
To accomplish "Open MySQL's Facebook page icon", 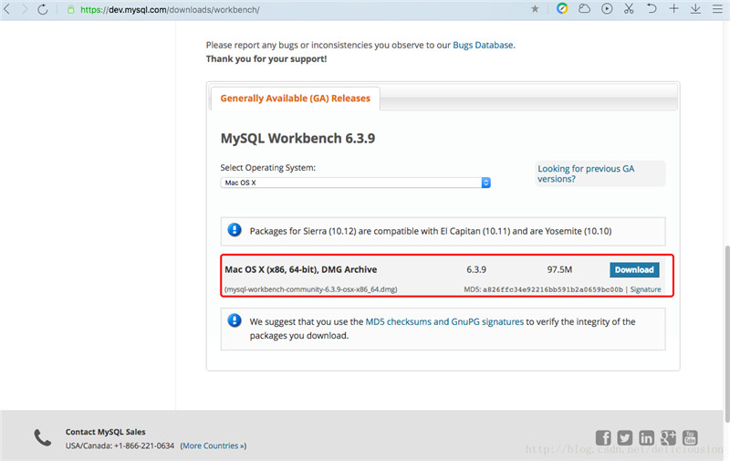I will point(603,438).
